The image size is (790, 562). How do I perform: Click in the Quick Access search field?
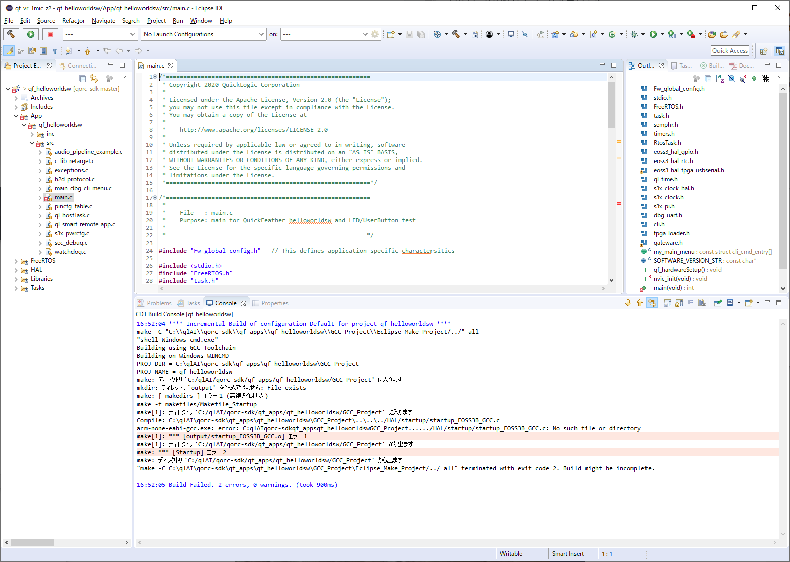click(x=730, y=51)
